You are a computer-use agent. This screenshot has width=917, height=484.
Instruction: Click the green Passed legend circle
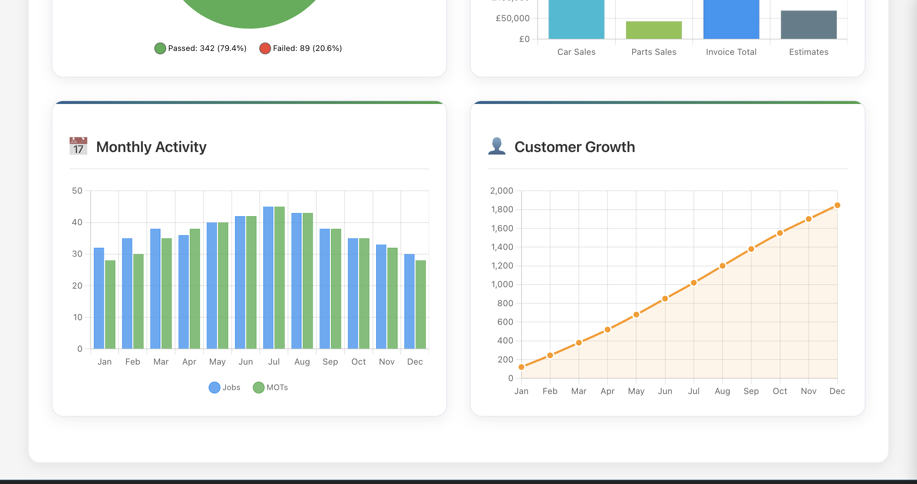[160, 48]
